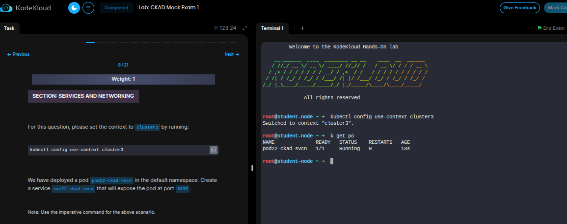Toggle dark mode with the moon icon
567x224 pixels.
tap(74, 8)
